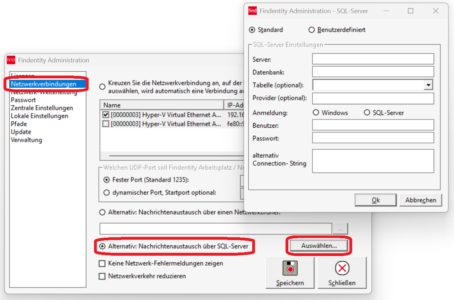Enable Keine Netzwerk-Fehlermeldungen zeigen
Viewport: 454px width, 300px height.
pos(102,263)
